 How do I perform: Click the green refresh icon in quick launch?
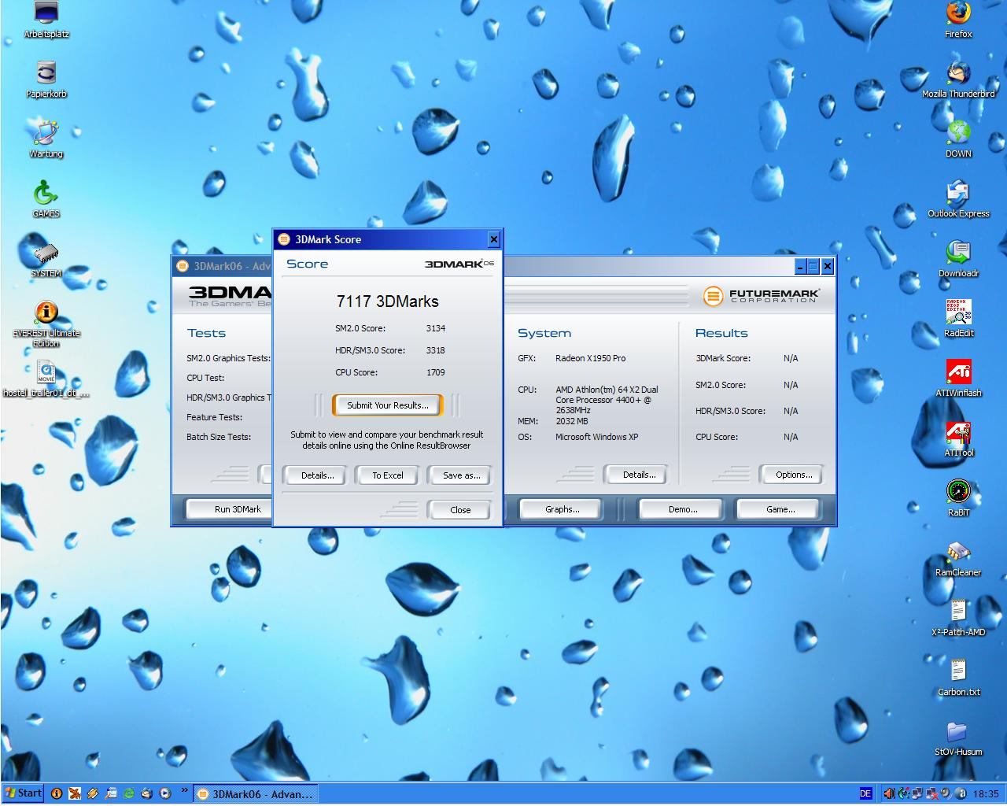[128, 793]
